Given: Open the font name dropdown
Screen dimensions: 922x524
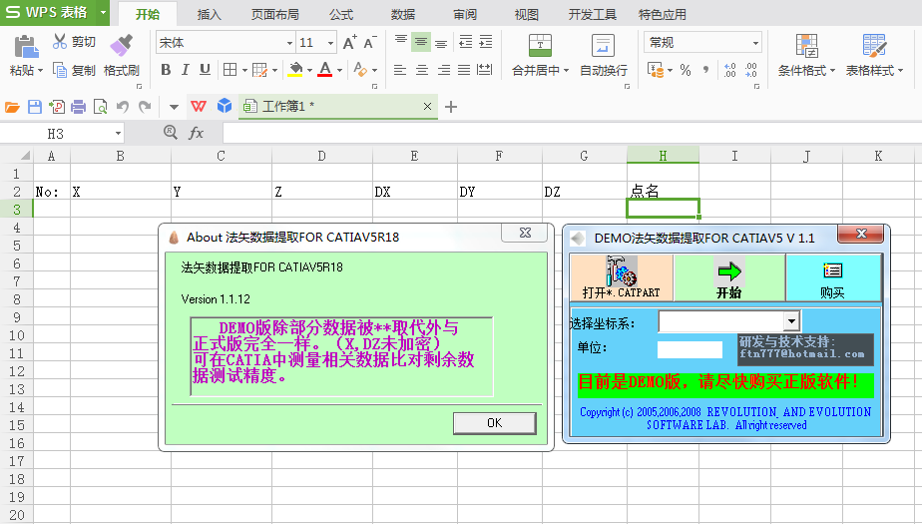Looking at the screenshot, I should pos(289,43).
